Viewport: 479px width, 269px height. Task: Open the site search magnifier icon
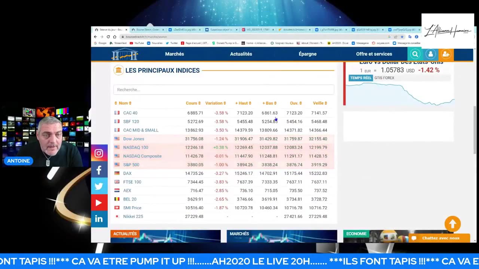(415, 54)
